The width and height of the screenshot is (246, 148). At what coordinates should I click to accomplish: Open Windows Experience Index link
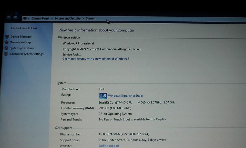click(126, 96)
